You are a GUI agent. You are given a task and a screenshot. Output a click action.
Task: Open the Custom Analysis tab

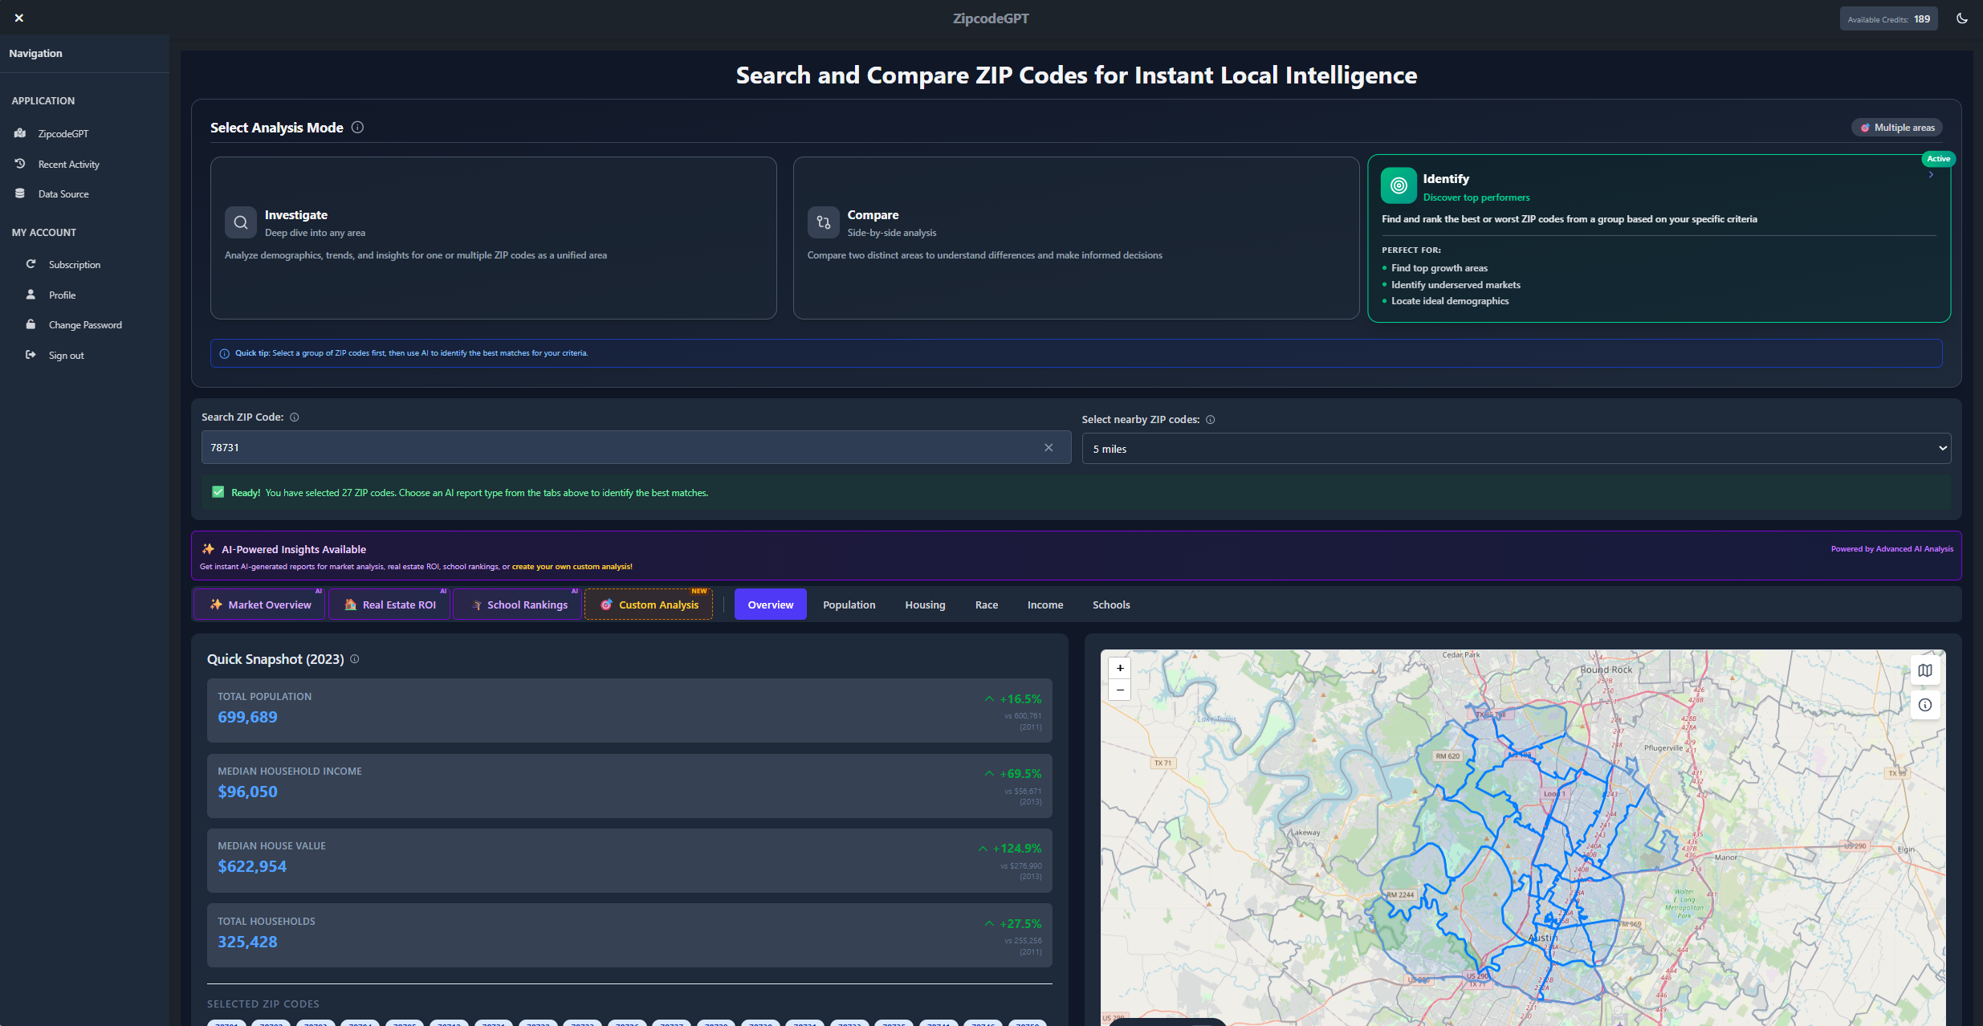649,605
